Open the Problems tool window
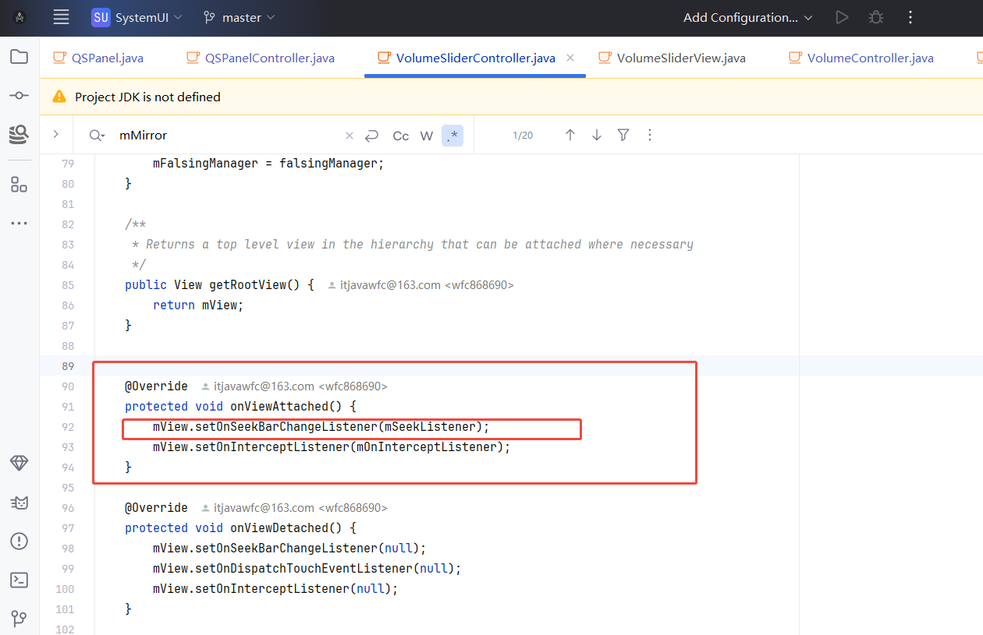The height and width of the screenshot is (635, 983). (x=19, y=541)
